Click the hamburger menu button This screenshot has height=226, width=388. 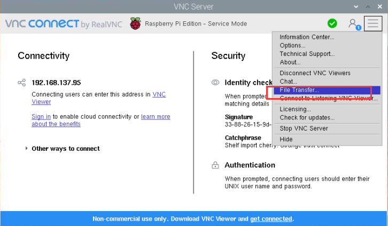click(x=373, y=23)
